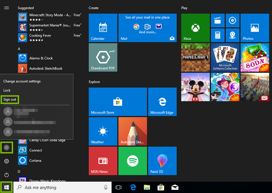
Task: Open Alarms & Clock from app list
Action: 49,58
